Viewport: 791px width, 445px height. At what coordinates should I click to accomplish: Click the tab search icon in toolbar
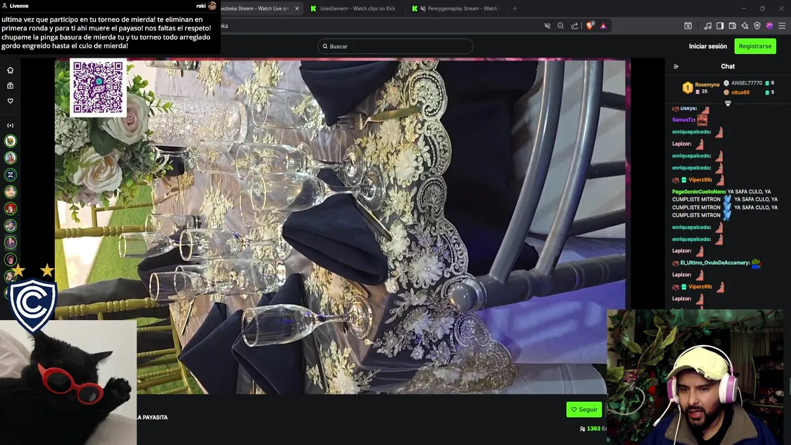(x=688, y=26)
